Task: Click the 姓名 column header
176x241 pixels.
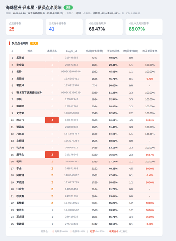Action: [x=30, y=51]
